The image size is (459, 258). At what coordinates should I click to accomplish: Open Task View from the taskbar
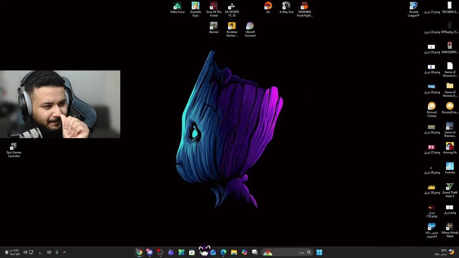255,252
